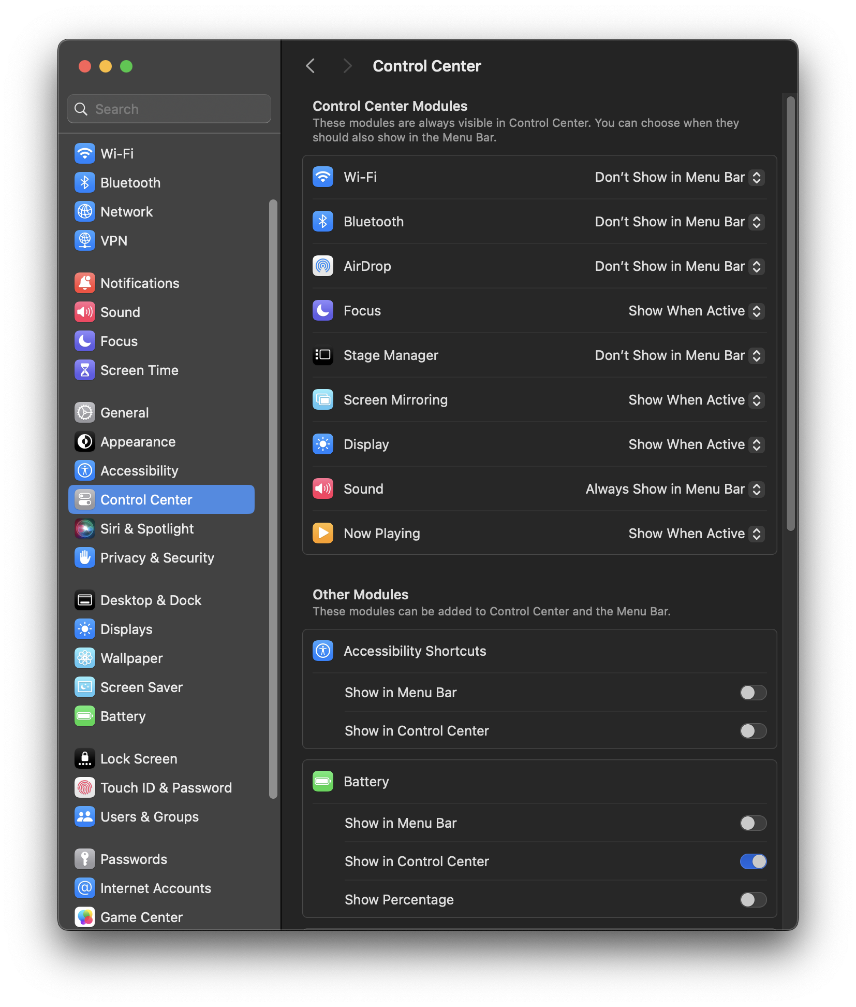Click the main pane vertical scrollbar
This screenshot has width=856, height=1007.
(x=790, y=313)
